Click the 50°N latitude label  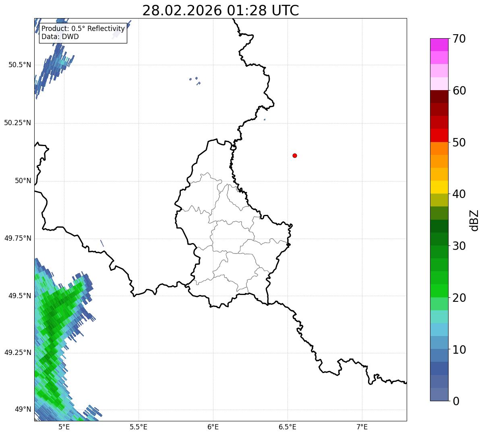(x=23, y=181)
